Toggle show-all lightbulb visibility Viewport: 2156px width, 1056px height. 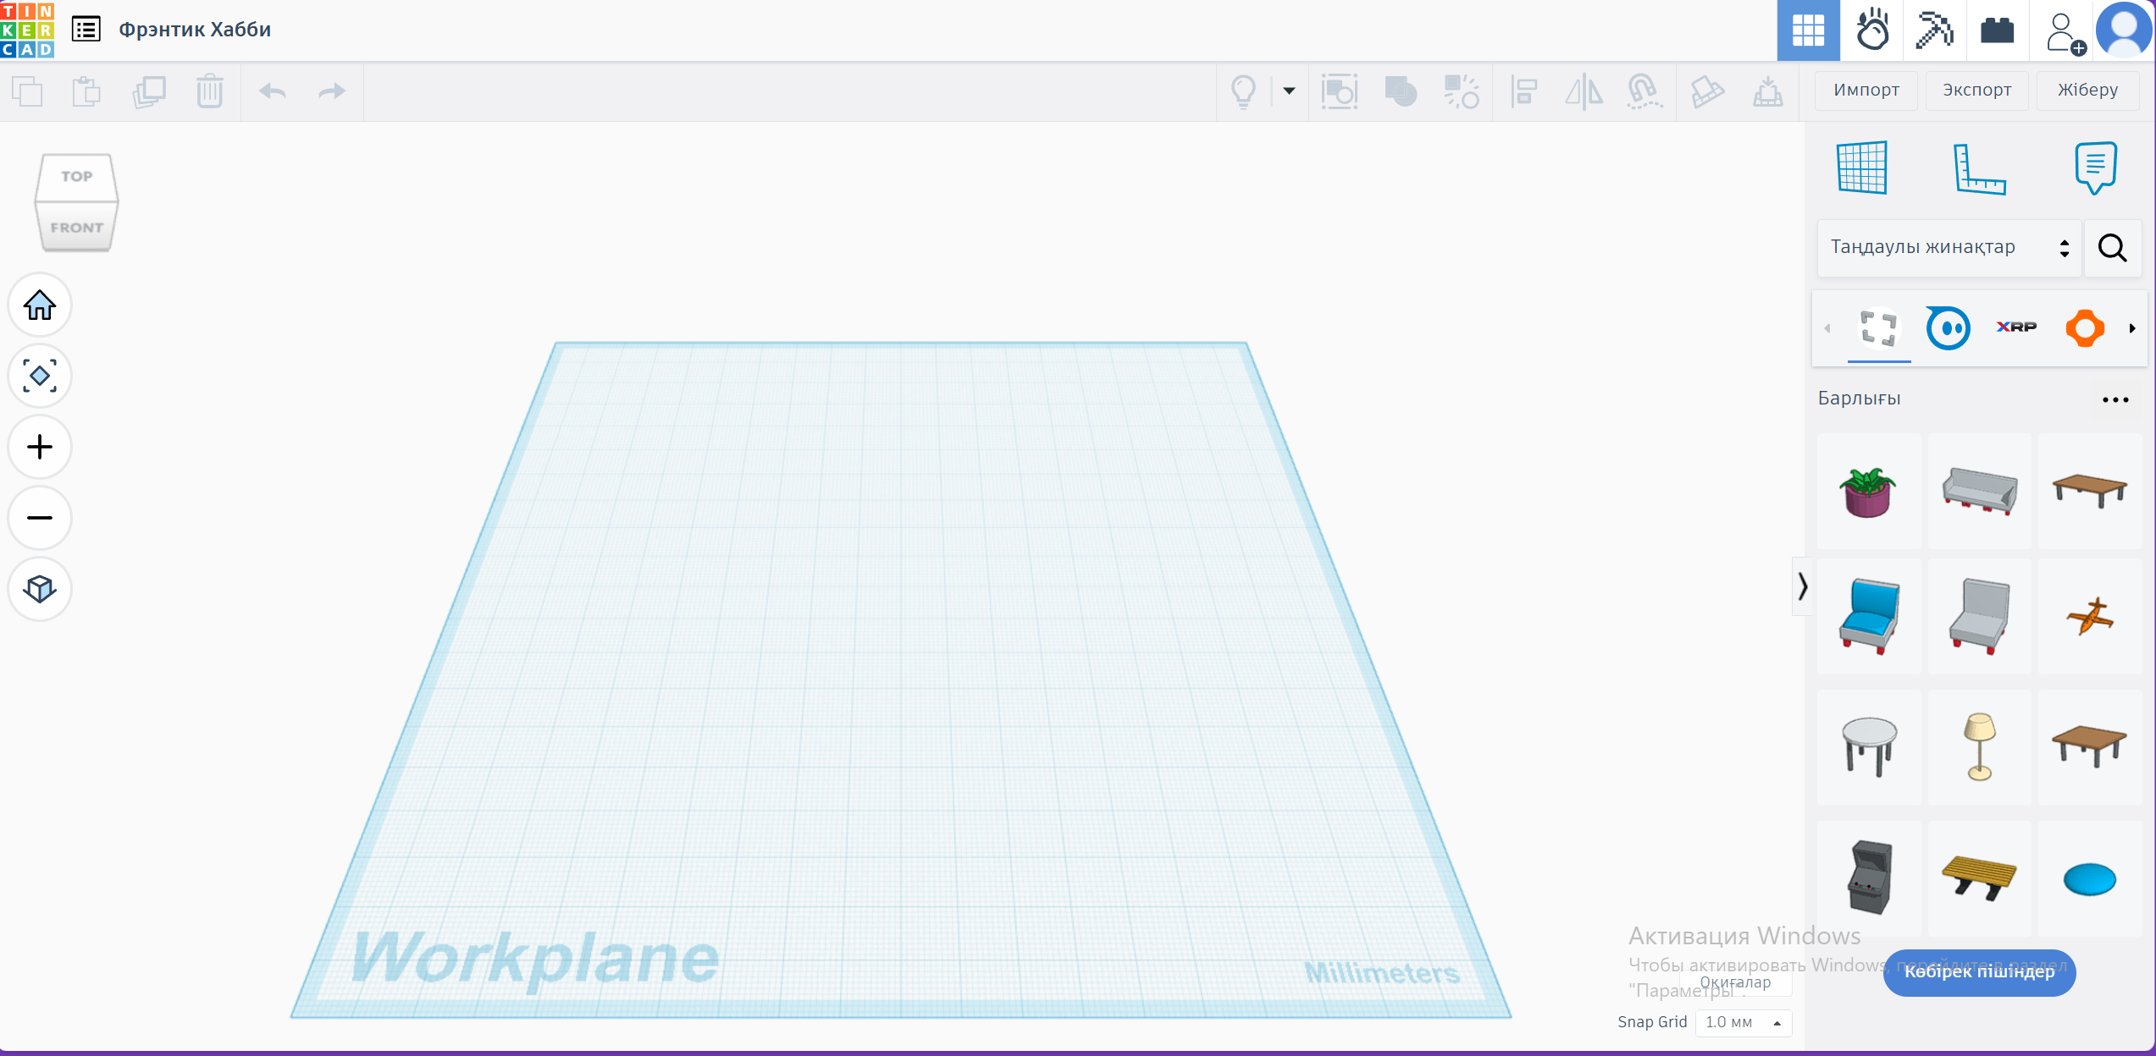click(1243, 91)
